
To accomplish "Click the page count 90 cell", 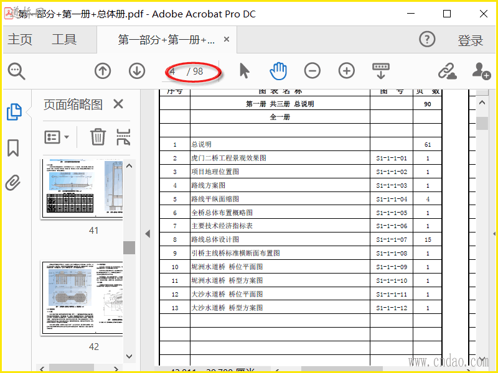I will 428,104.
